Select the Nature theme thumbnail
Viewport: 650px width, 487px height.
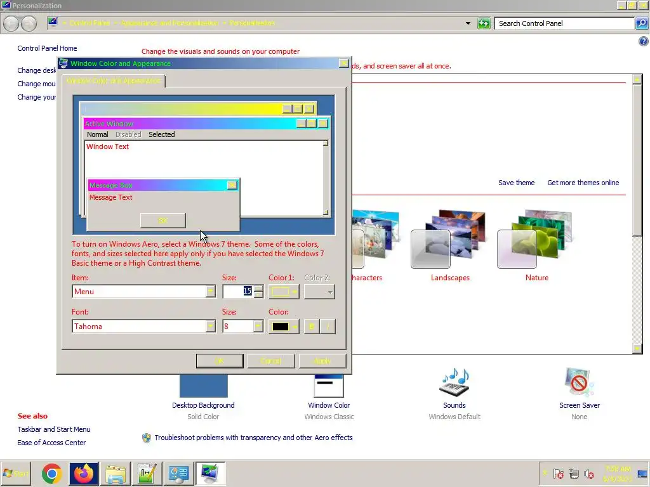click(x=534, y=239)
